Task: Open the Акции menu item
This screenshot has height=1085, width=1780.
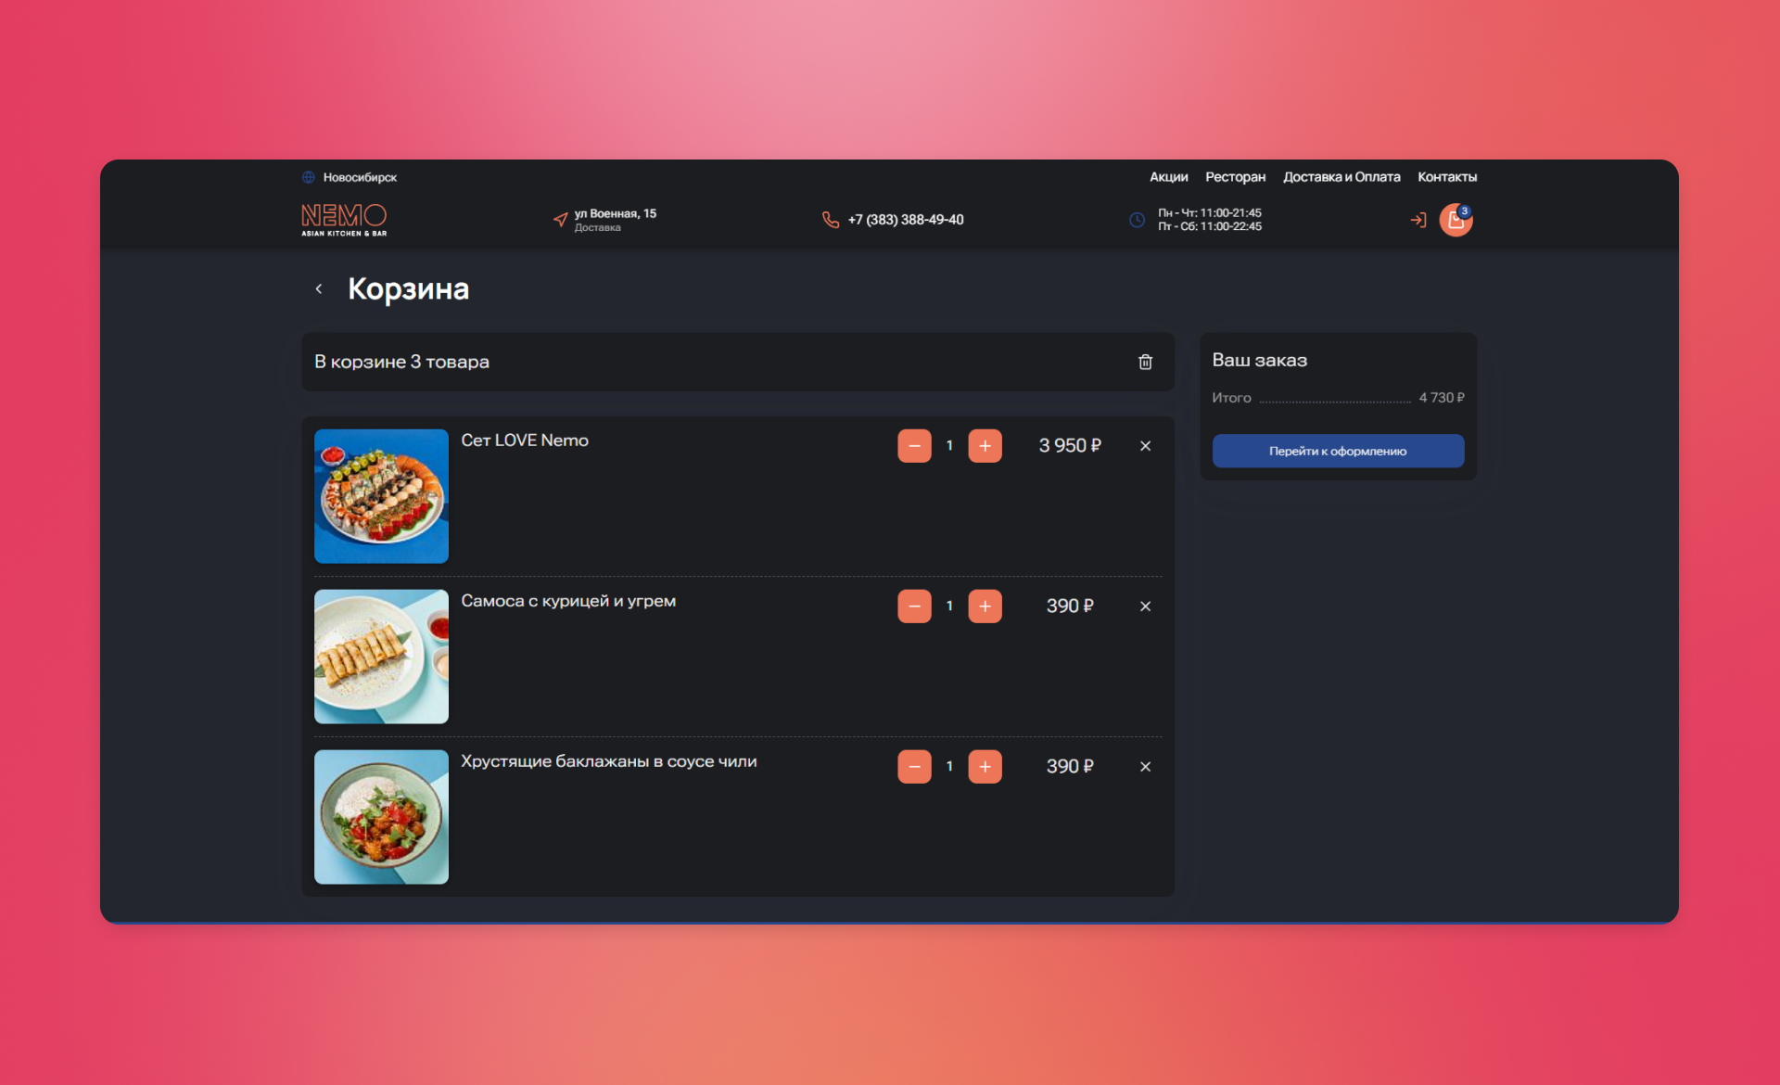Action: (x=1168, y=177)
